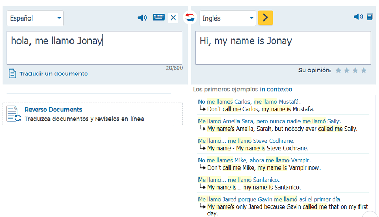This screenshot has height=217, width=379.
Task: Click the Reverso Documents icon
Action: [x=14, y=114]
